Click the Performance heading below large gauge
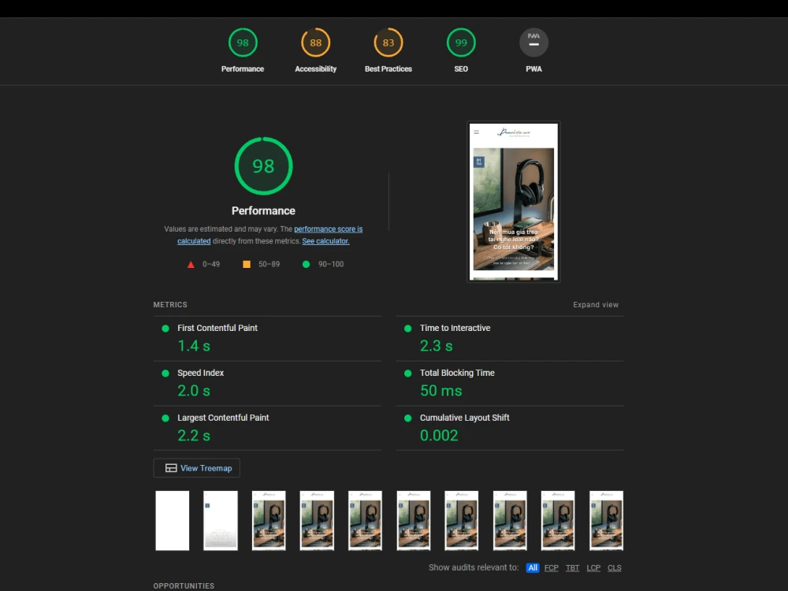This screenshot has width=788, height=591. [263, 211]
